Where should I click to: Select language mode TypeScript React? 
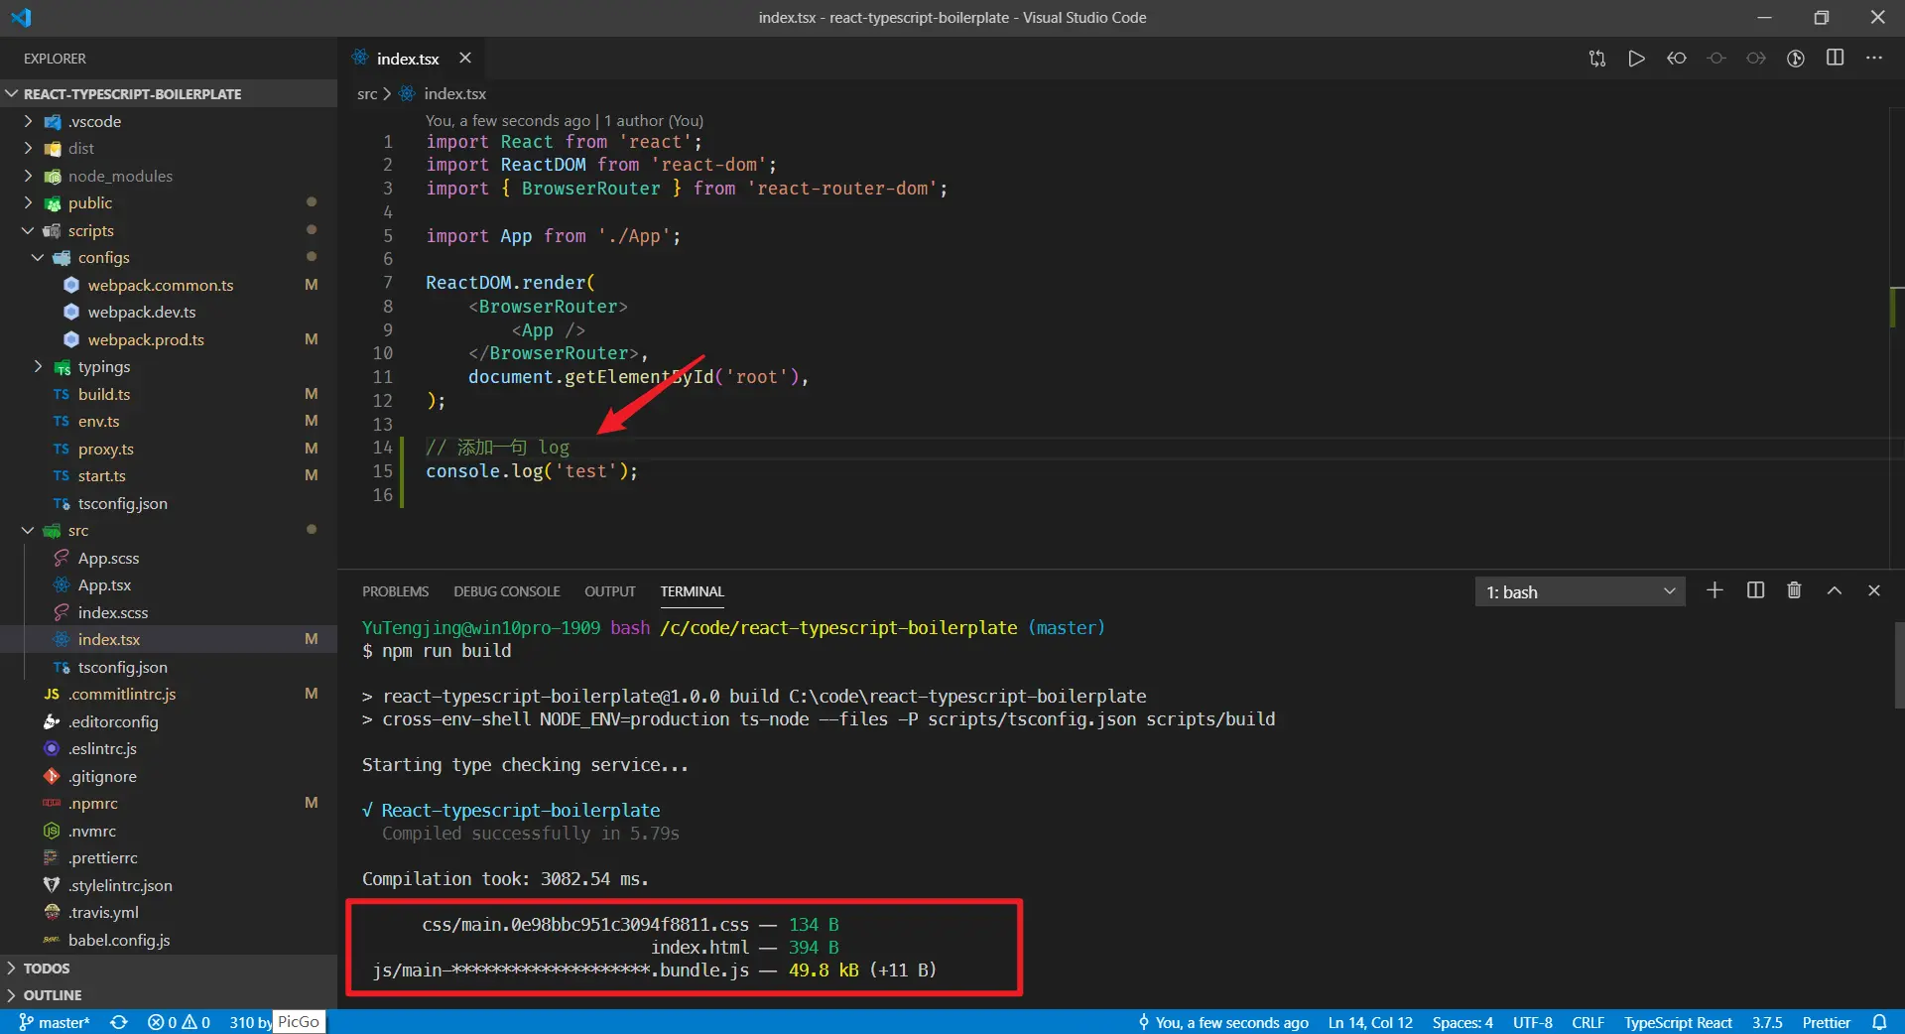click(1678, 1022)
